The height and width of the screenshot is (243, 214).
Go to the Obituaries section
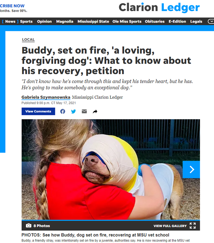pos(155,21)
